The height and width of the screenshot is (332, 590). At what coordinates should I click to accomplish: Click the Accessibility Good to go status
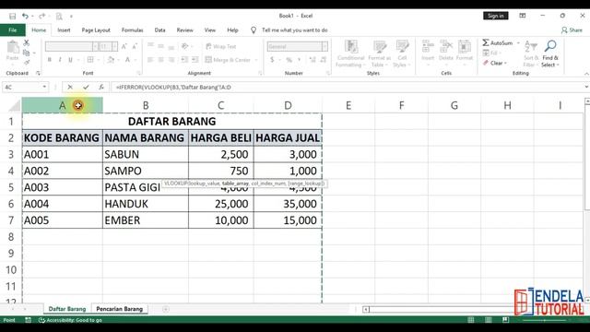coord(70,320)
